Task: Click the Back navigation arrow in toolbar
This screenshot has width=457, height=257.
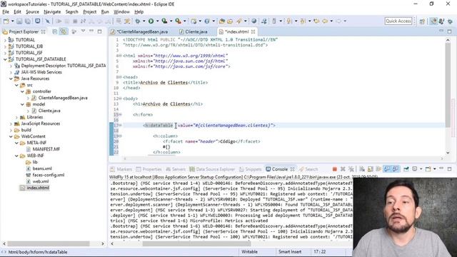Action: (x=325, y=21)
